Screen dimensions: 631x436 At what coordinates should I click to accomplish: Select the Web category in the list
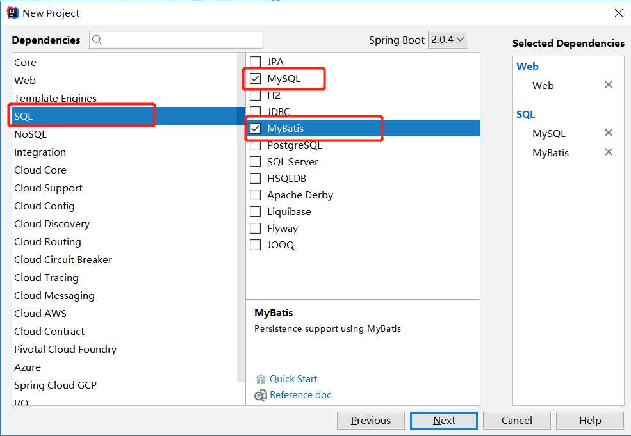(x=125, y=80)
